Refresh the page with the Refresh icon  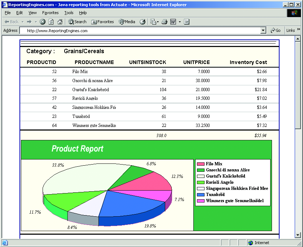pyautogui.click(x=51, y=22)
